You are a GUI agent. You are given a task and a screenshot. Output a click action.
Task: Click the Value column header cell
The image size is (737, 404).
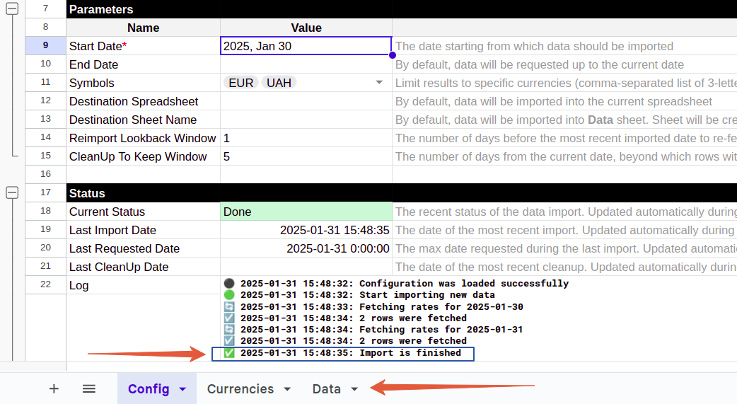(306, 28)
